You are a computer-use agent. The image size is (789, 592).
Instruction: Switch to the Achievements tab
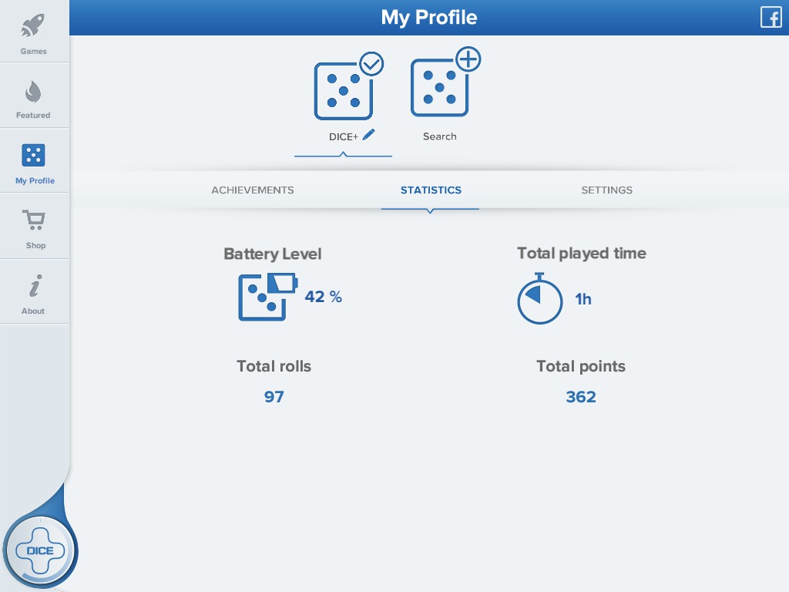coord(253,190)
